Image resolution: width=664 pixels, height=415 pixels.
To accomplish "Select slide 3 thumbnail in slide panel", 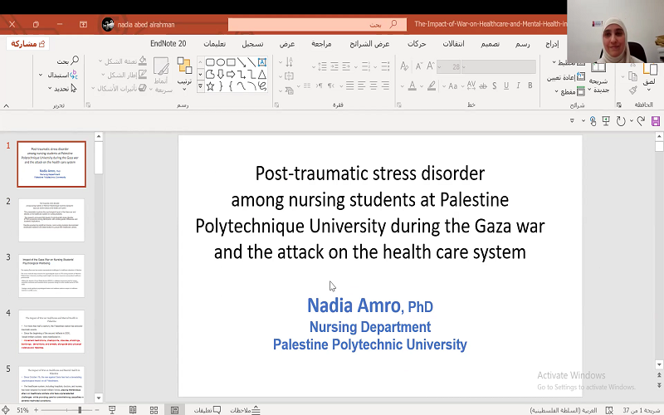I will tap(51, 276).
